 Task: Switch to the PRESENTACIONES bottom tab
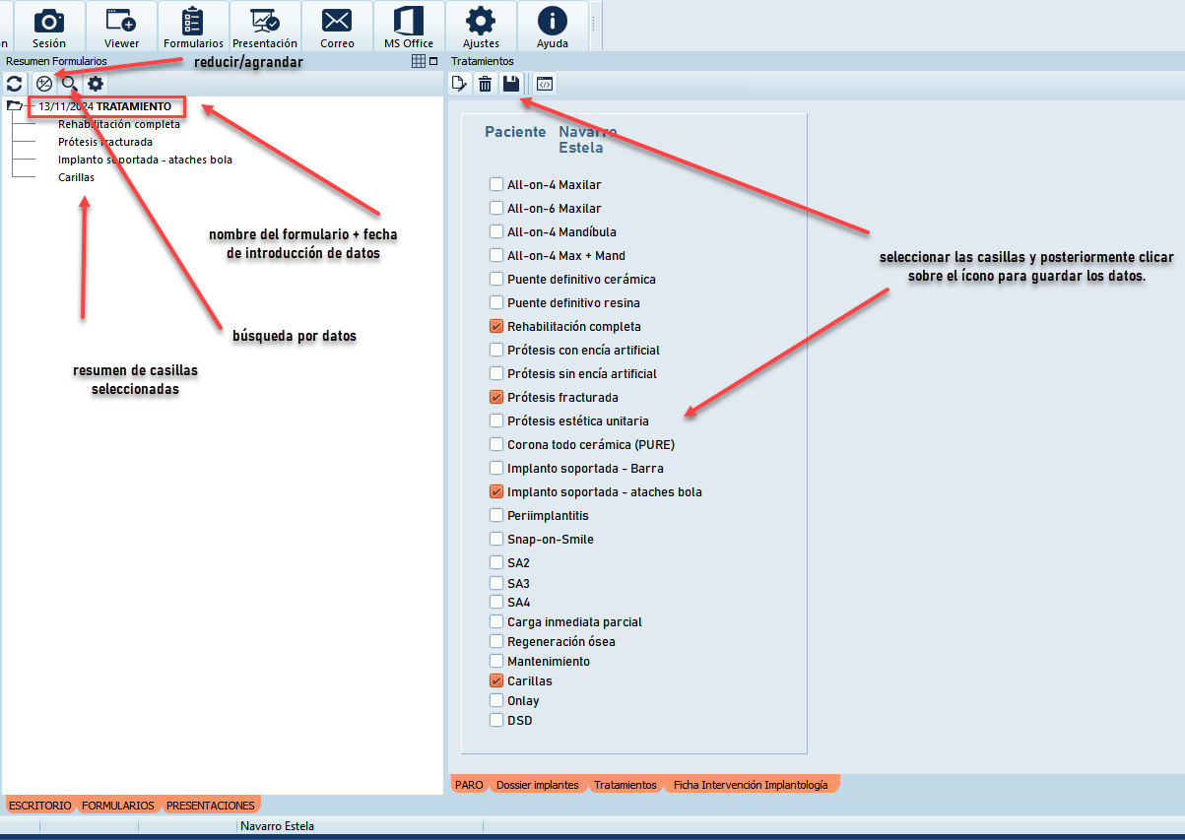[210, 806]
